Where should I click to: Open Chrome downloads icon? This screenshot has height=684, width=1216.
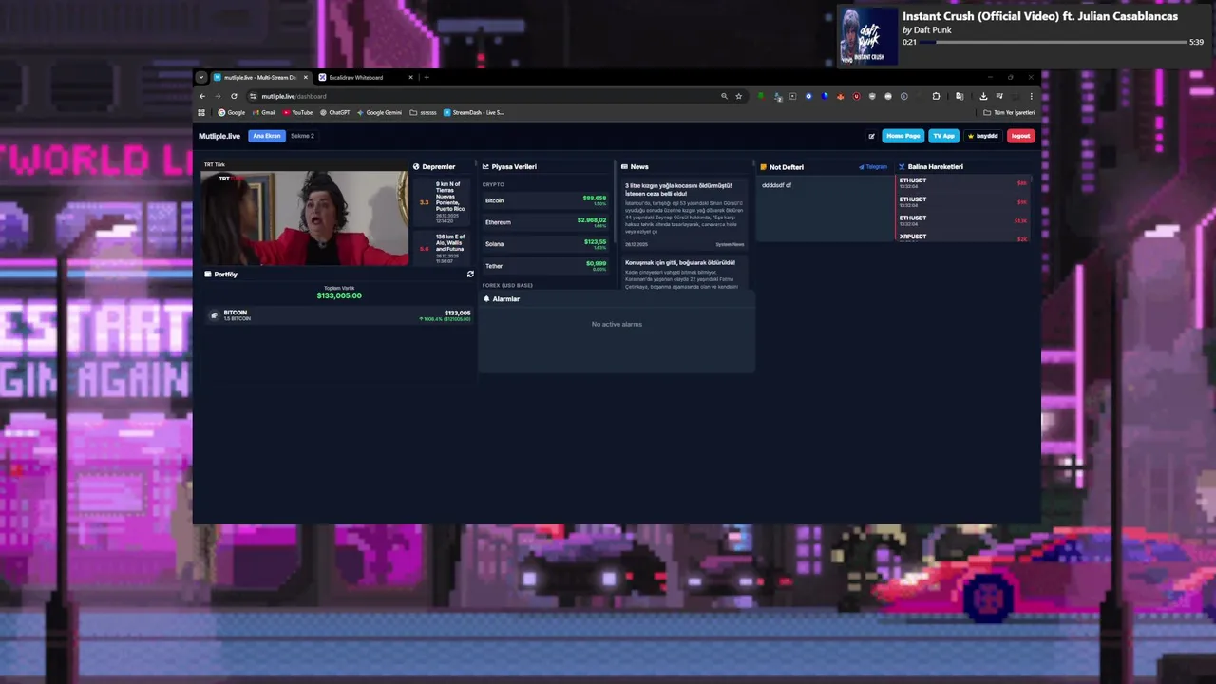click(x=983, y=96)
